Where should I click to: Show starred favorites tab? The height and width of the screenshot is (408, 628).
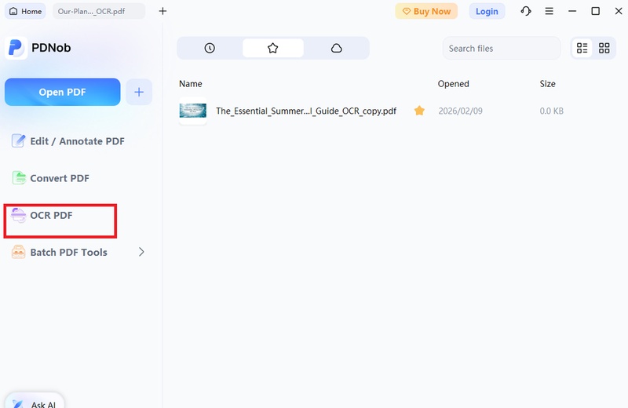click(x=272, y=48)
